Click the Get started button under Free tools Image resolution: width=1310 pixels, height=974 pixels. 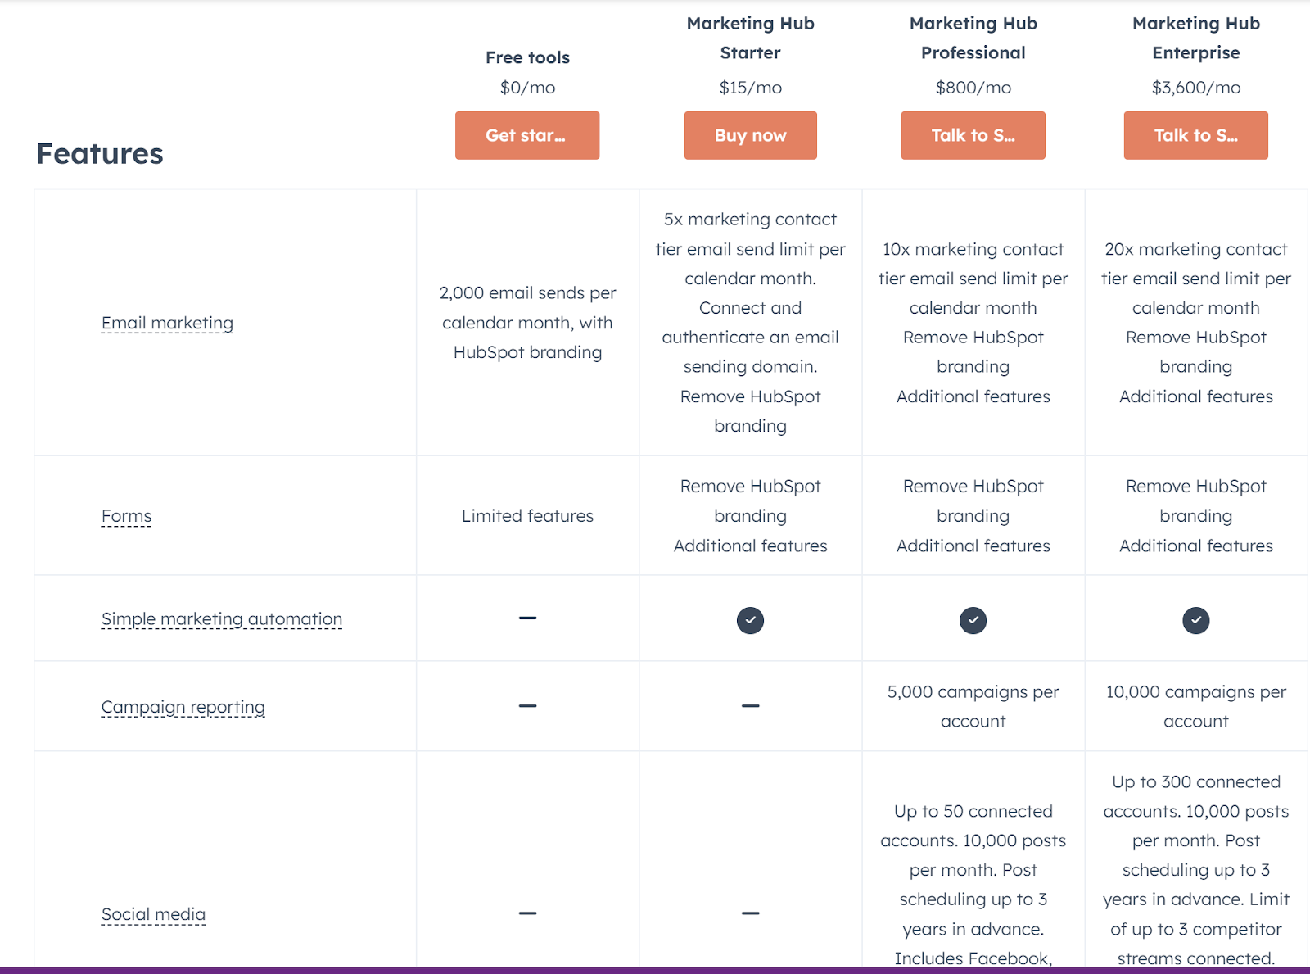[x=527, y=135]
